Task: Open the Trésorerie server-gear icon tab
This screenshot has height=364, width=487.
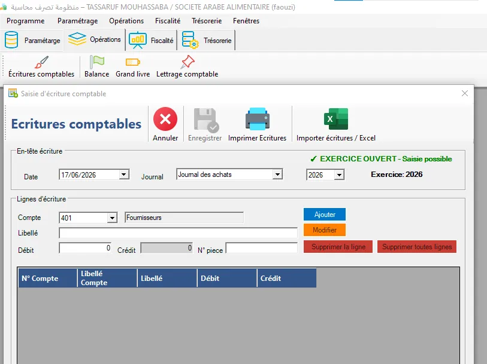Action: tap(206, 40)
